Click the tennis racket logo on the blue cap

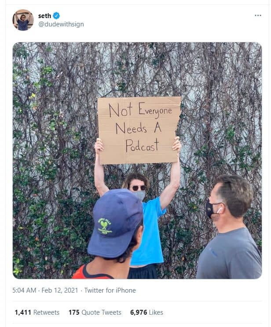(105, 226)
